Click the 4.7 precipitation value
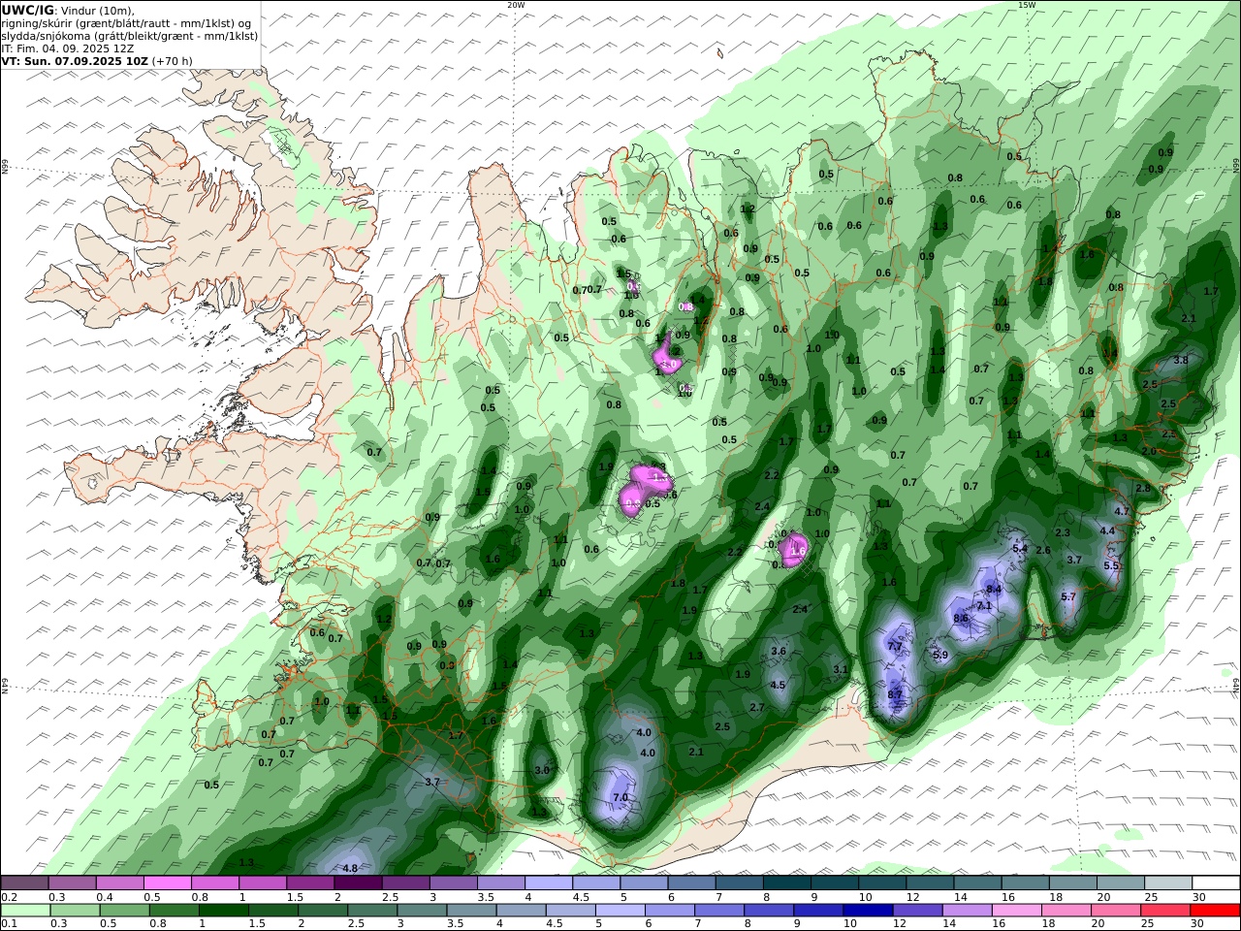 pyautogui.click(x=1122, y=510)
